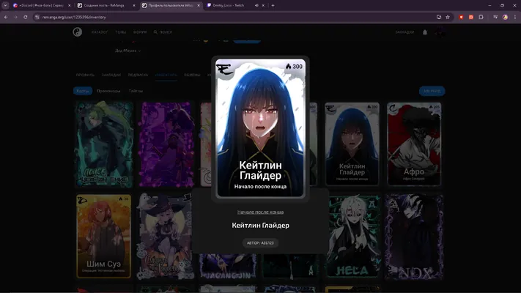Click the browser address bar URL
521x293 pixels.
(x=74, y=17)
